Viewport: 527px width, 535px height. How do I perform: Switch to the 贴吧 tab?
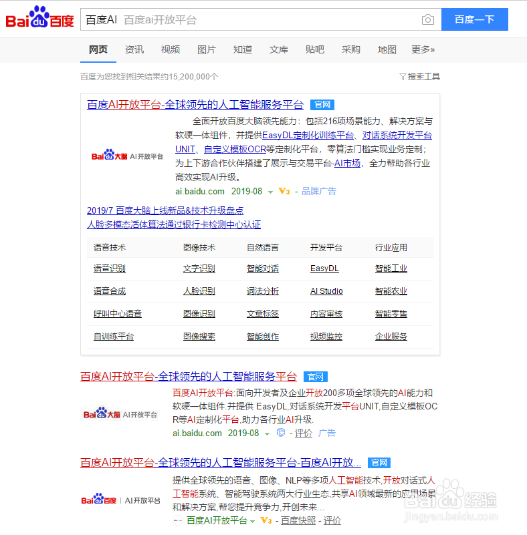314,50
